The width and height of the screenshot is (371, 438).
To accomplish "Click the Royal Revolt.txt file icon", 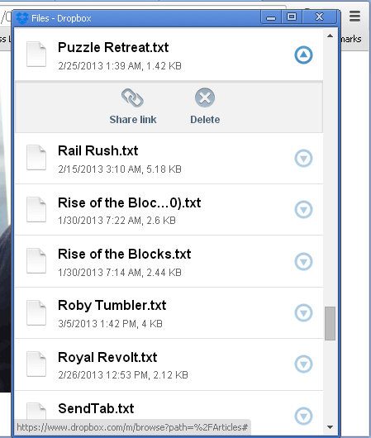I will pyautogui.click(x=36, y=364).
